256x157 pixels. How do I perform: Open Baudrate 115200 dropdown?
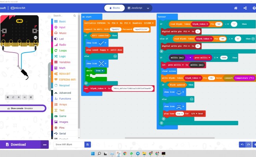(x=149, y=23)
